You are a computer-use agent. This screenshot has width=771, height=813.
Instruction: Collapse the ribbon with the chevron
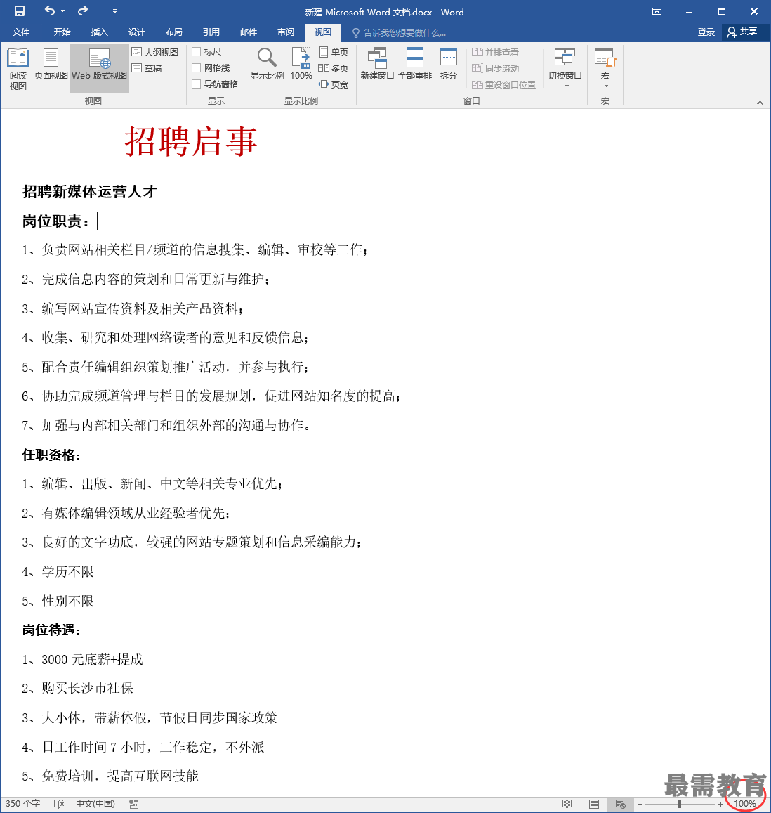760,103
